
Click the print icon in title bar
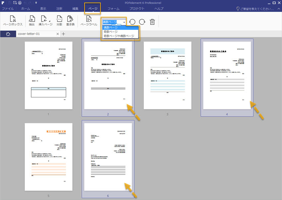click(20, 3)
